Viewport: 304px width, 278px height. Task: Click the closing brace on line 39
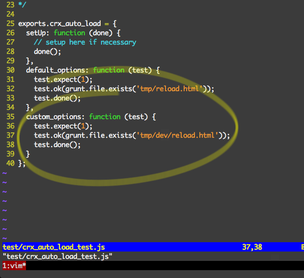[x=28, y=154]
